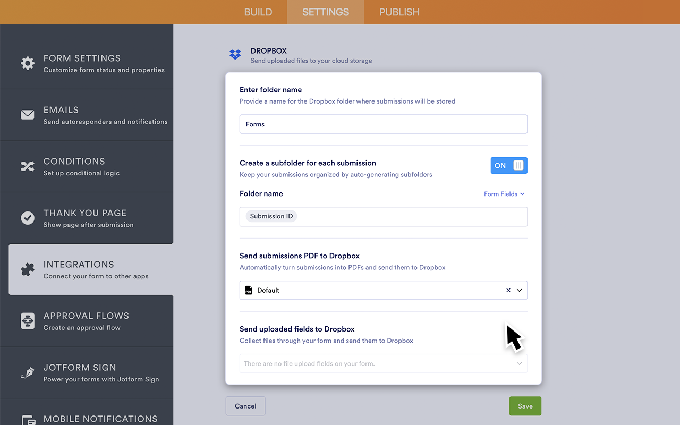Viewport: 680px width, 425px height.
Task: Expand the submissions PDF selection dropdown
Action: pos(519,290)
